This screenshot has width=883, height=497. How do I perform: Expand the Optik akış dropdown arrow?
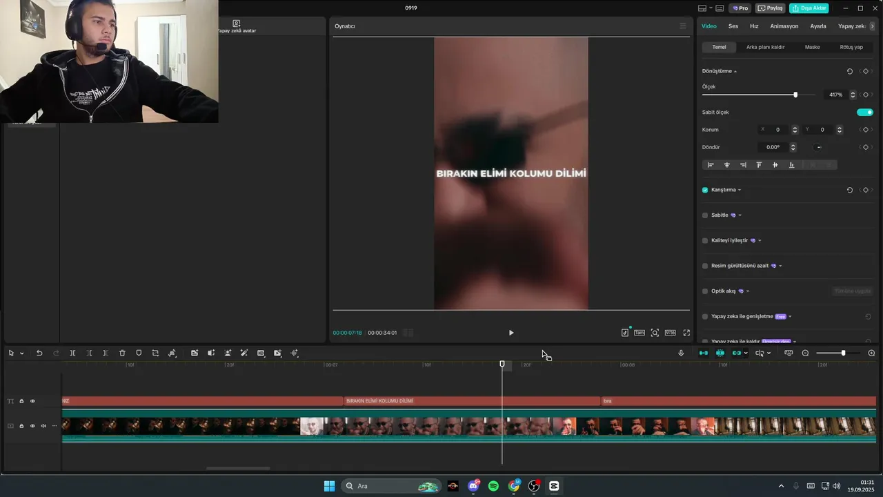point(748,291)
